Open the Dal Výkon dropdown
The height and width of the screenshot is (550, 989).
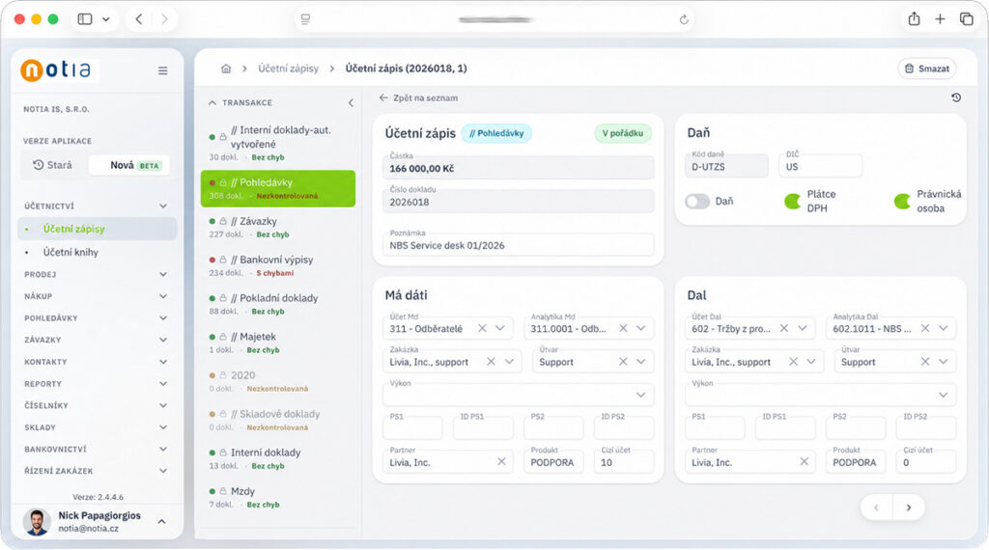tap(943, 395)
